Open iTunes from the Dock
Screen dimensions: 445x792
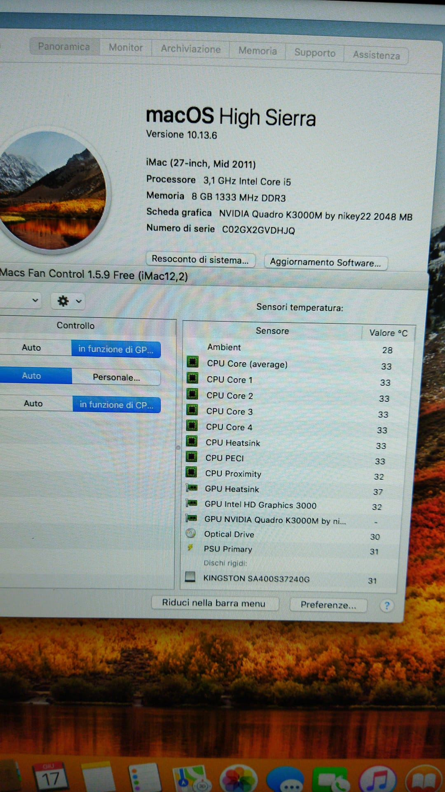click(377, 780)
